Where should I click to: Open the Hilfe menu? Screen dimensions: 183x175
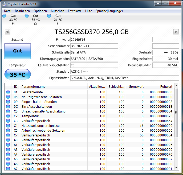click(88, 11)
